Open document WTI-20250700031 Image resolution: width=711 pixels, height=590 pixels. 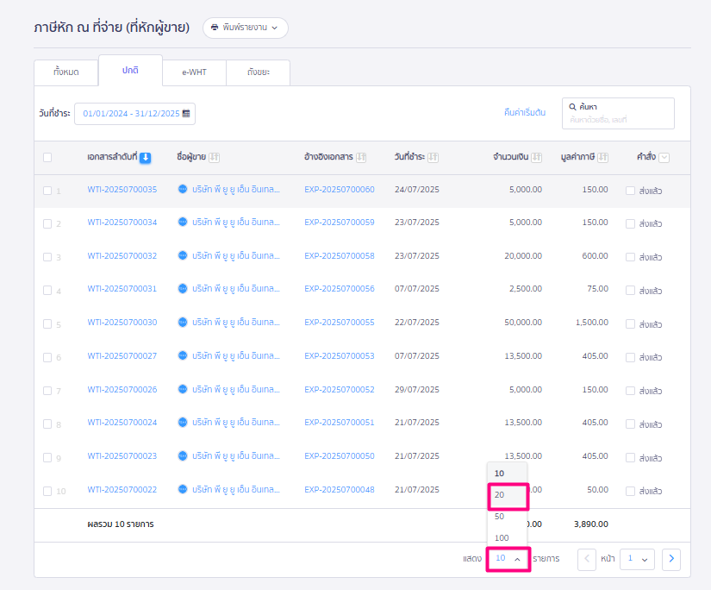(x=122, y=289)
